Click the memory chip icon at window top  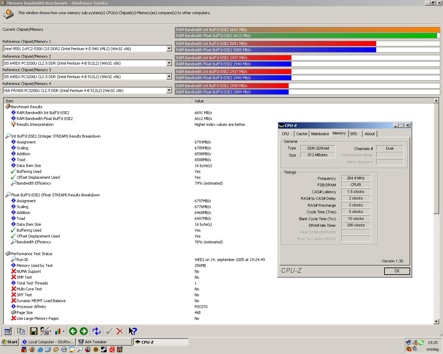coord(8,14)
